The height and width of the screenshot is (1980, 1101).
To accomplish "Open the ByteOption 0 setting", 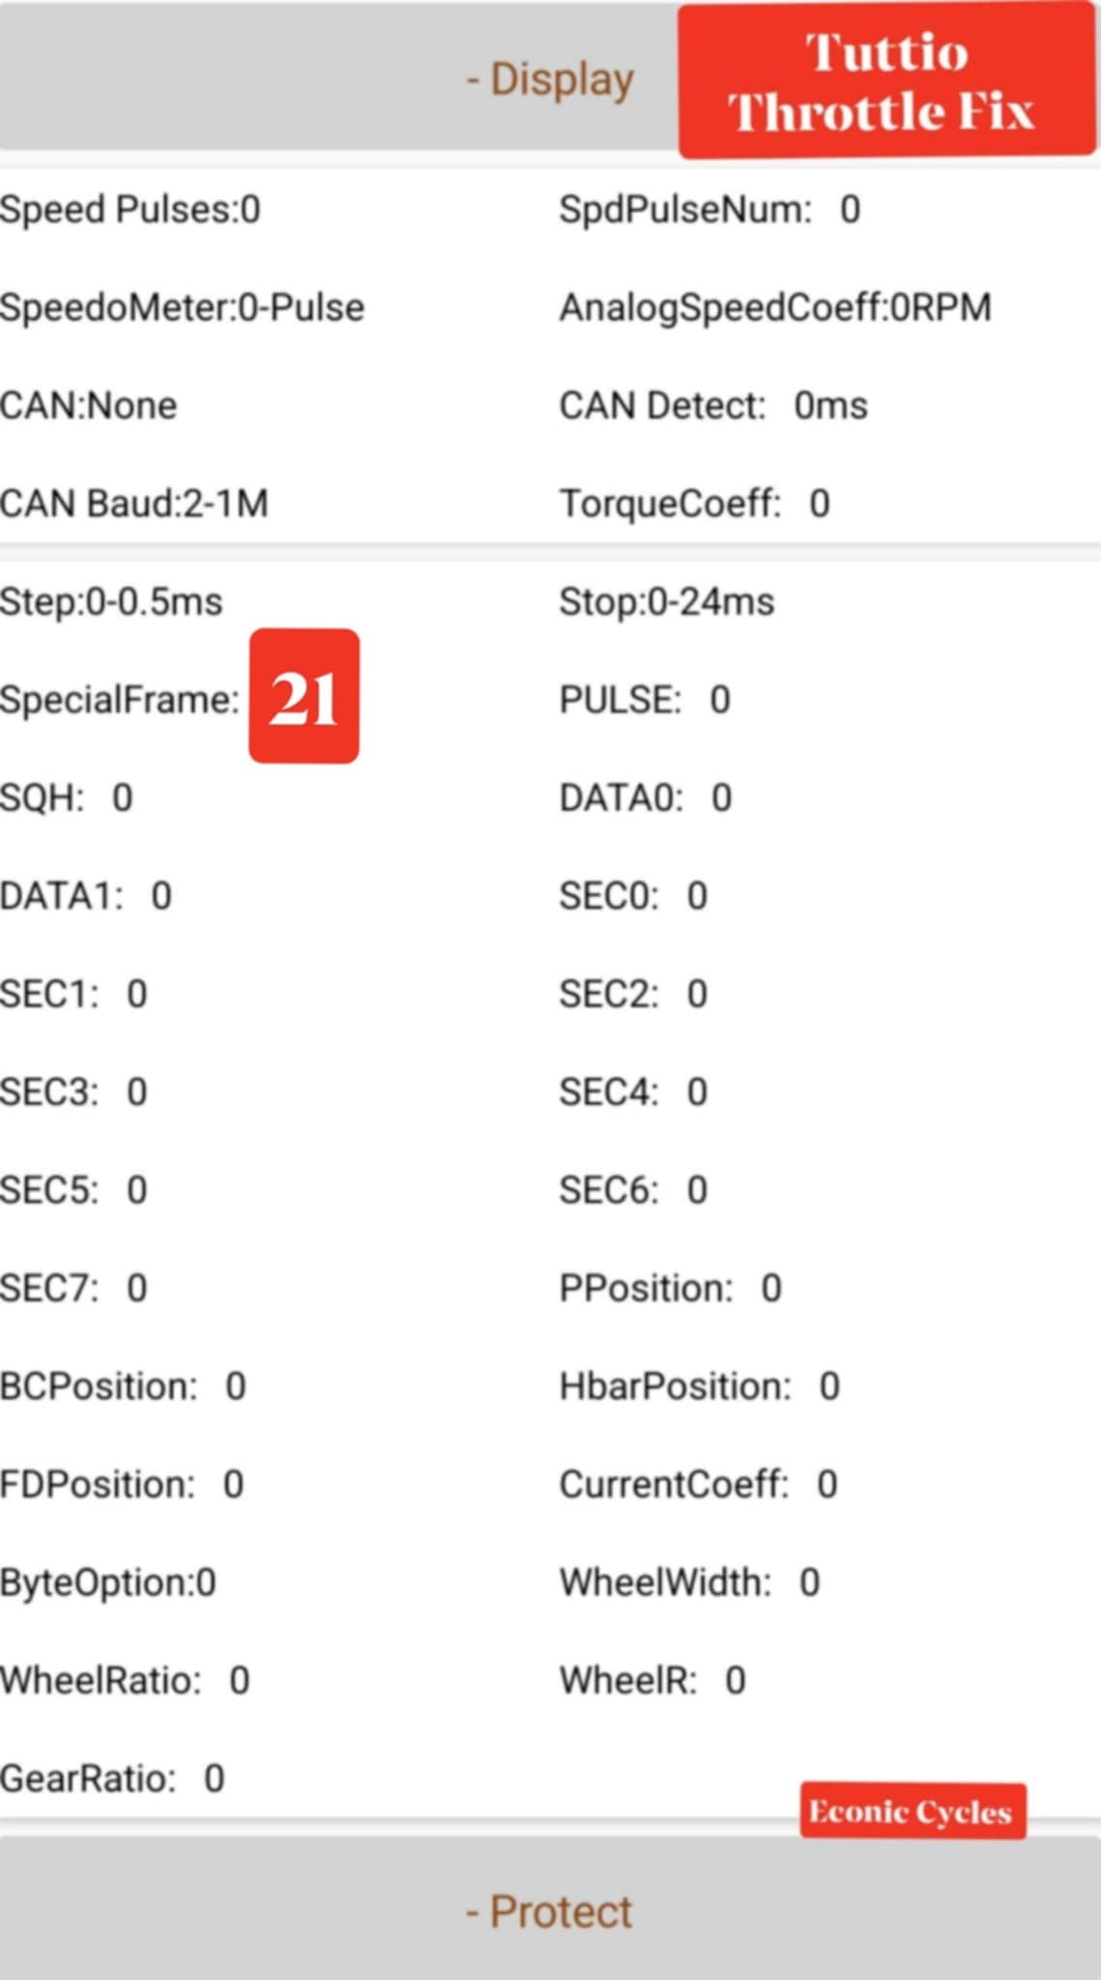I will click(108, 1583).
